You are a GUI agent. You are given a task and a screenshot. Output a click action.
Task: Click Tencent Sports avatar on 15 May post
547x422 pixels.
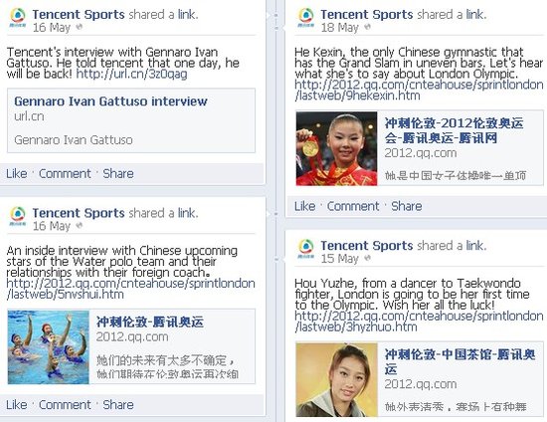[x=305, y=249]
